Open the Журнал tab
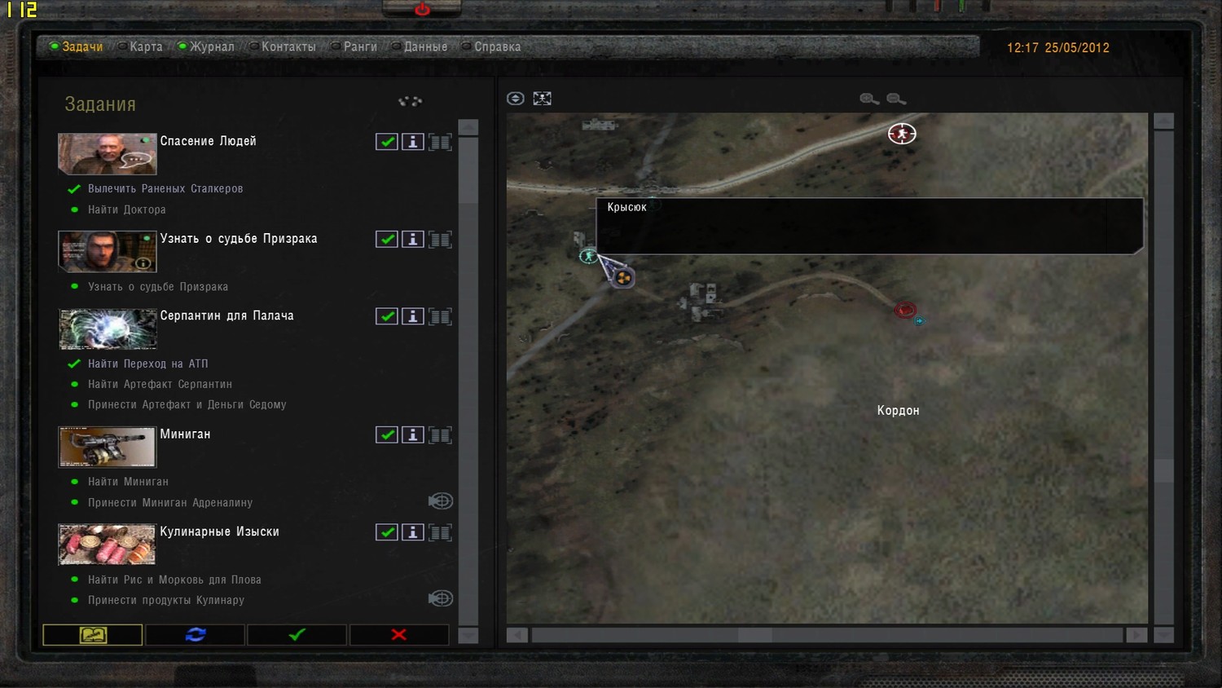 206,46
